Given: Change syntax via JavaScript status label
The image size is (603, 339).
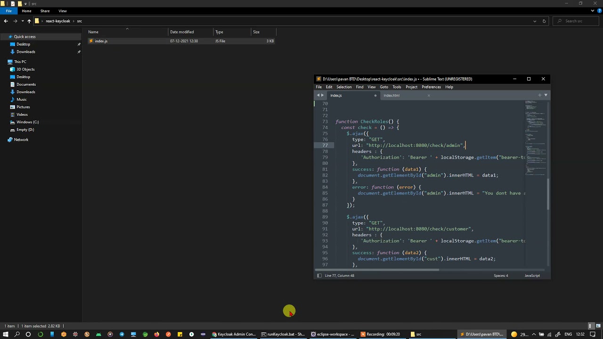Looking at the screenshot, I should pos(532,275).
